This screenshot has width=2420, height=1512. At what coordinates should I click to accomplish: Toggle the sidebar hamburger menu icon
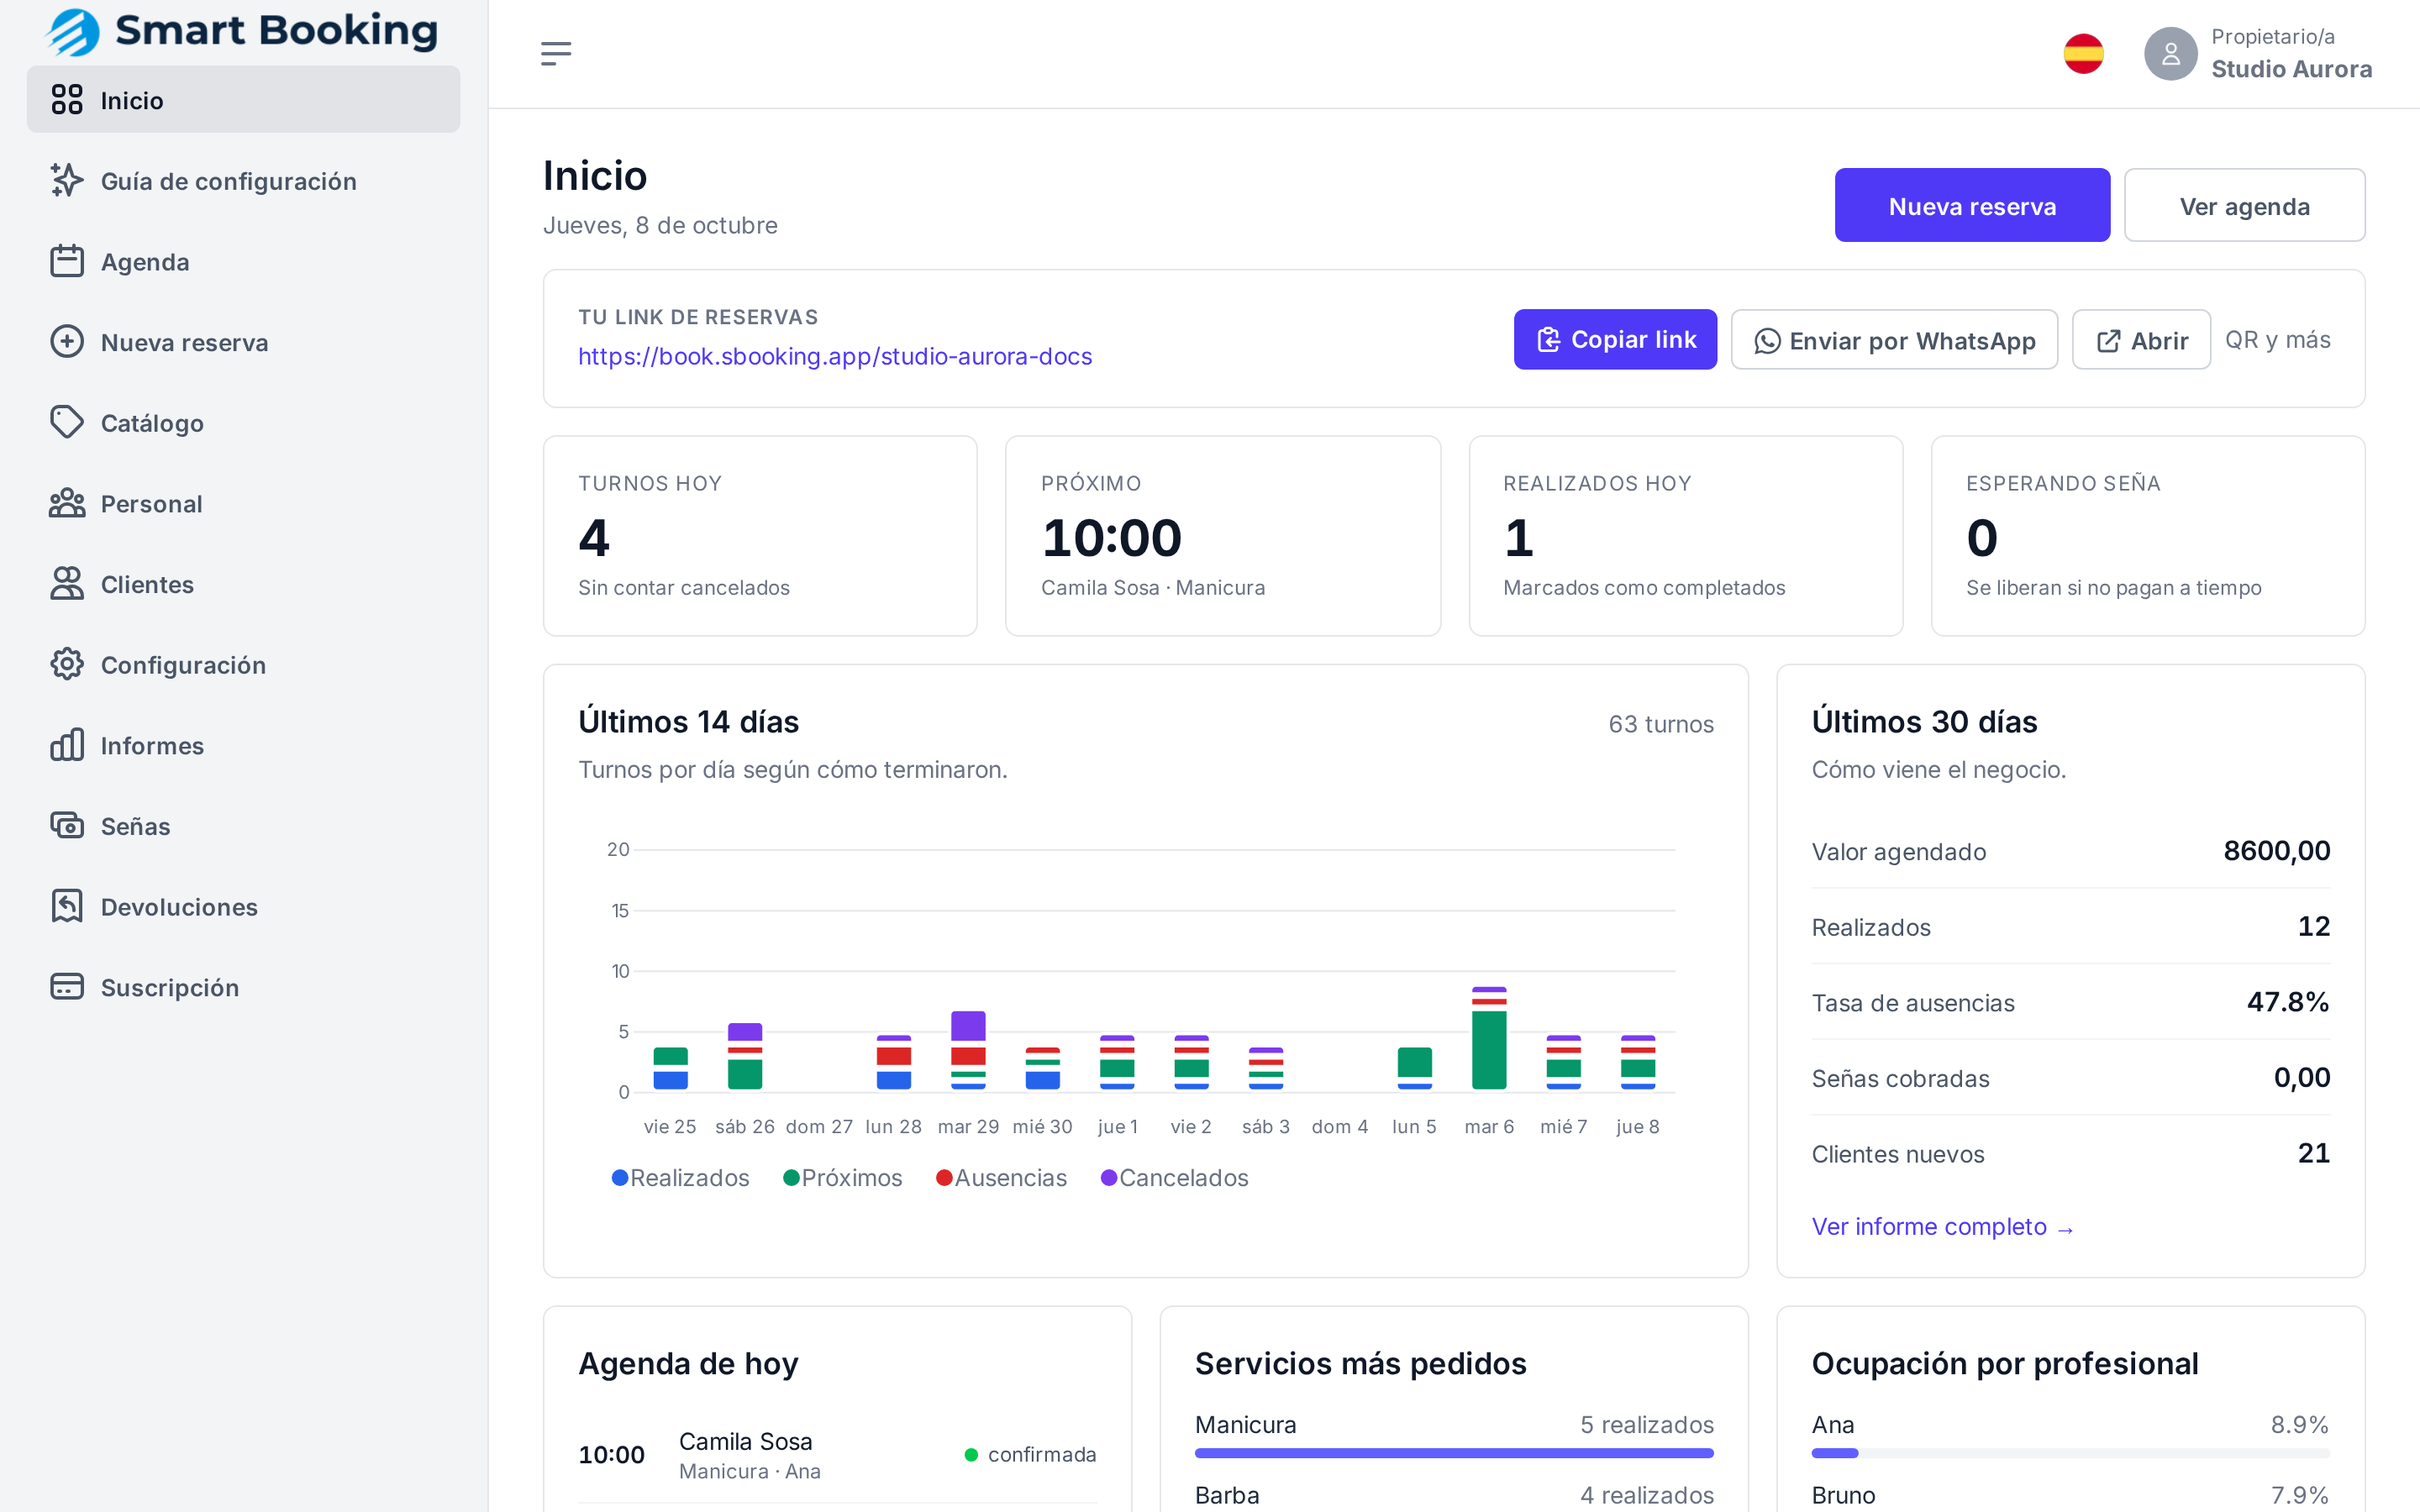tap(556, 54)
